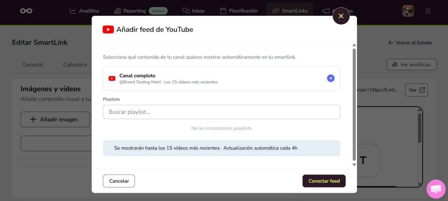Select the Canal completo radio button
Screen dimensions: 448x201
pyautogui.click(x=331, y=78)
